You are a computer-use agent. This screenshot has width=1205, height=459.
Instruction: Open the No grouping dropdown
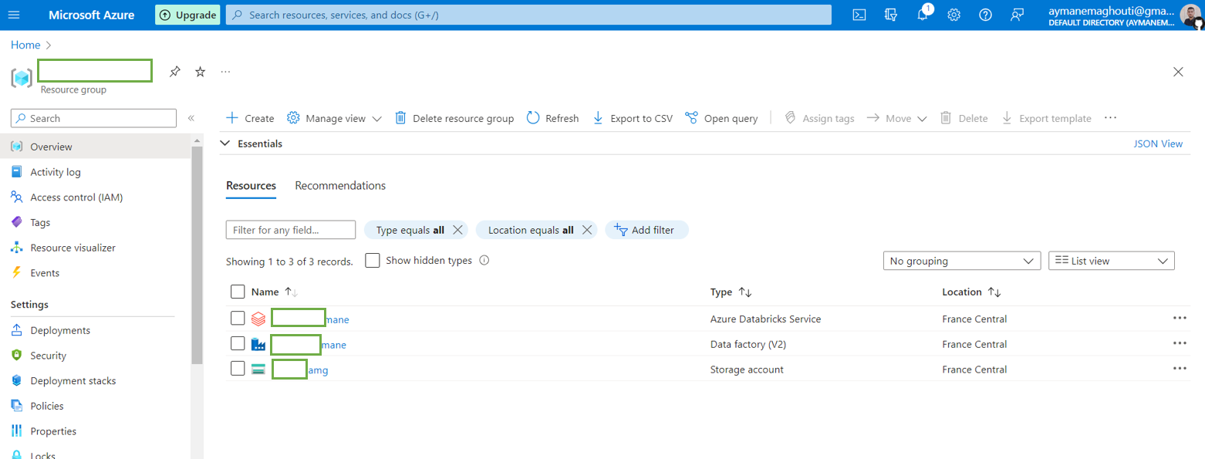pyautogui.click(x=962, y=261)
